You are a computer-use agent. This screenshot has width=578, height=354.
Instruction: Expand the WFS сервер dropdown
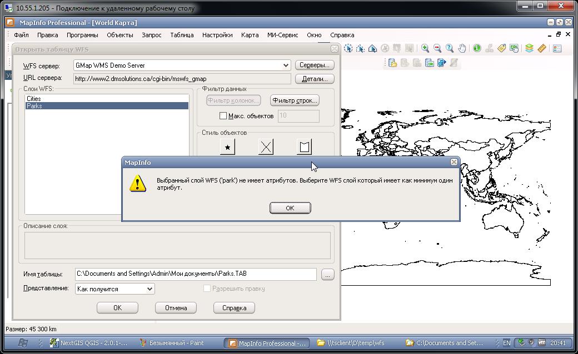tap(286, 65)
